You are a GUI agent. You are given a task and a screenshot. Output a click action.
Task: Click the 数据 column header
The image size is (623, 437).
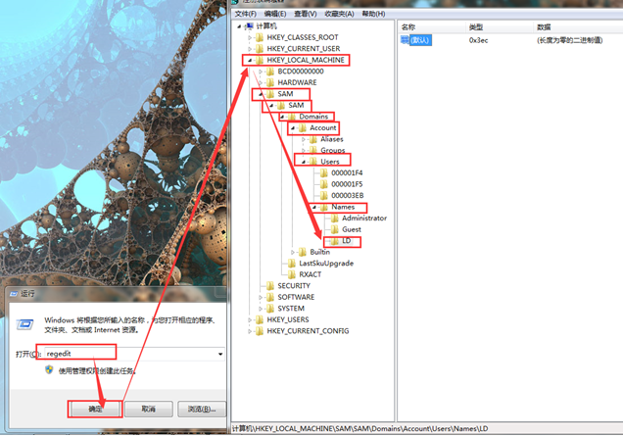coord(578,27)
